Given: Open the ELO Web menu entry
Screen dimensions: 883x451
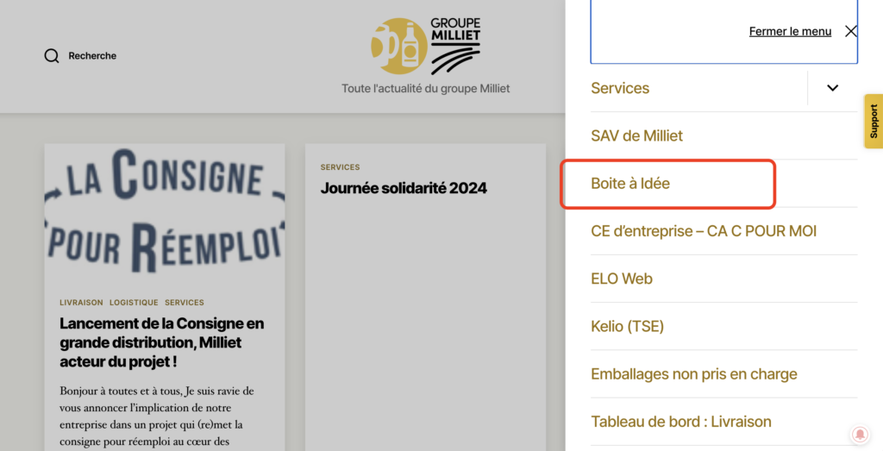Looking at the screenshot, I should tap(622, 279).
